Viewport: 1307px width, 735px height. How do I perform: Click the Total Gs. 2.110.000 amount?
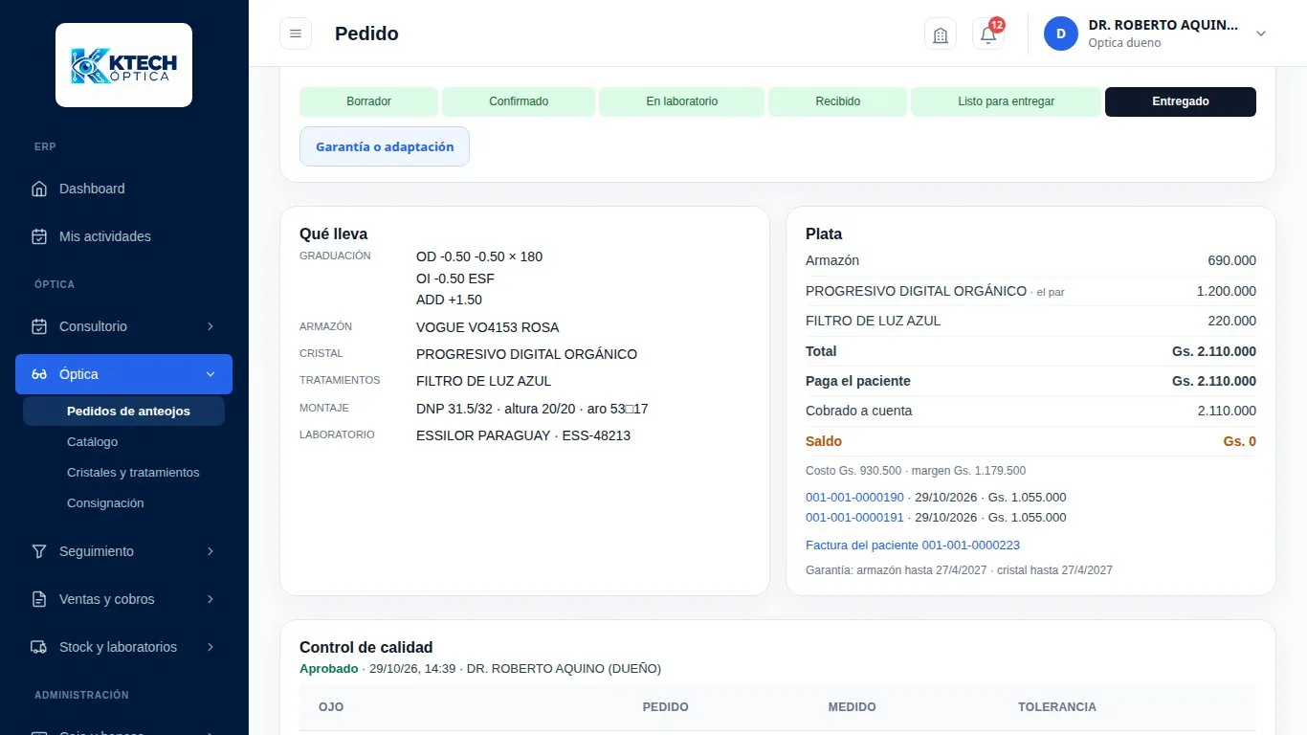pyautogui.click(x=1213, y=351)
